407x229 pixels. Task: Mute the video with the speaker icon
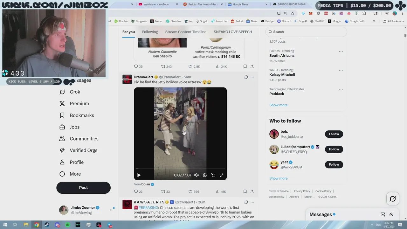point(197,175)
